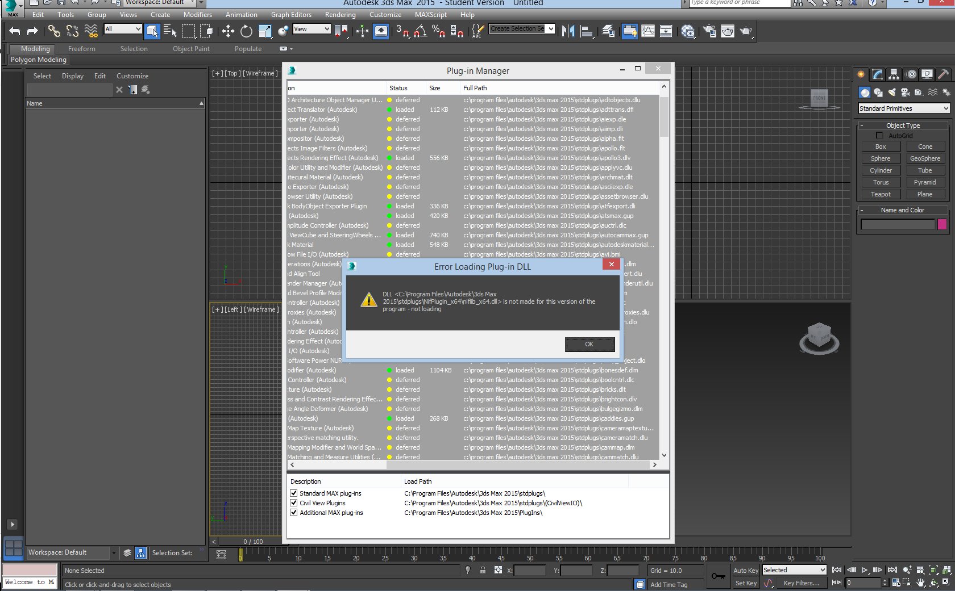
Task: Click the Plug-in Manager vertical scrollbar thumb
Action: (x=664, y=116)
